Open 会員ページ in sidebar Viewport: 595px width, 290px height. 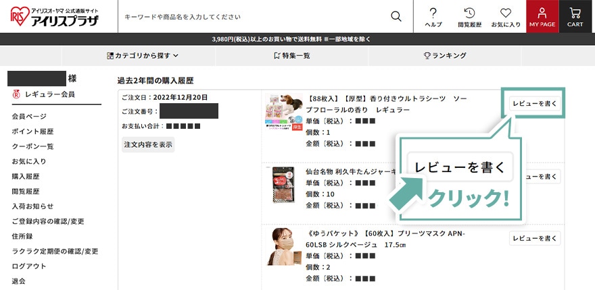click(29, 116)
